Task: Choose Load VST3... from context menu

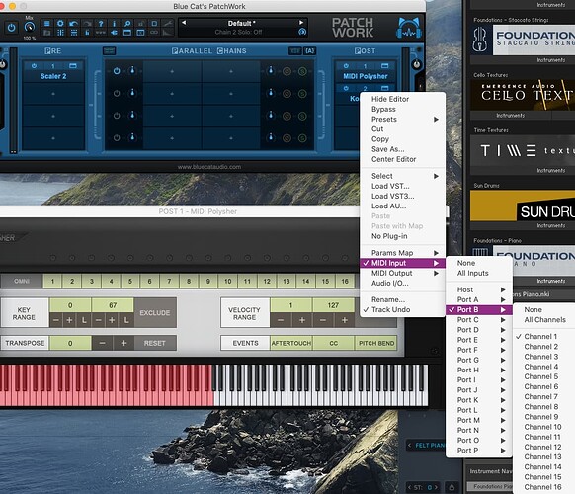Action: click(x=402, y=197)
